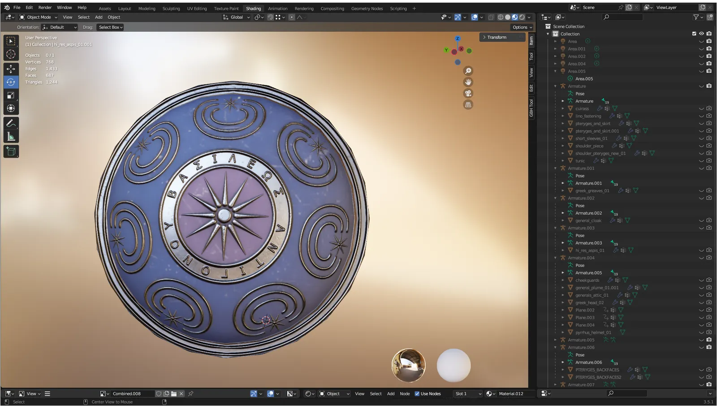
Task: Activate the Scale tool
Action: pos(11,95)
